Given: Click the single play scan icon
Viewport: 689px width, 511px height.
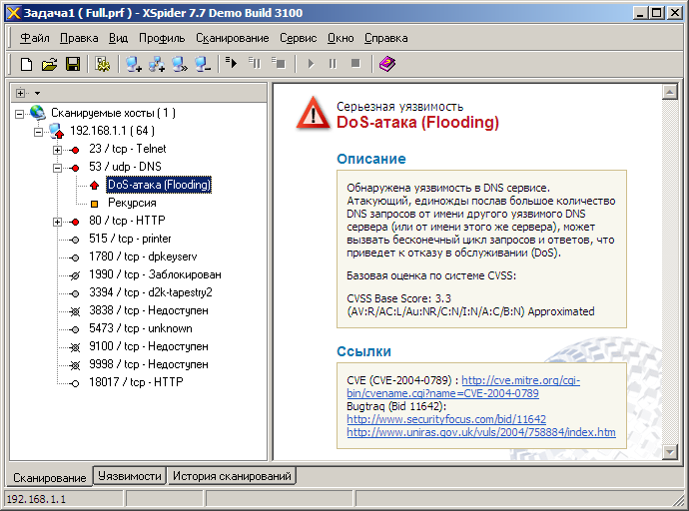Looking at the screenshot, I should tap(312, 64).
